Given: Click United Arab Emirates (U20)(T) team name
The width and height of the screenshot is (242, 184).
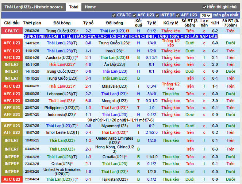Looking at the screenshot, I should click(x=62, y=172).
